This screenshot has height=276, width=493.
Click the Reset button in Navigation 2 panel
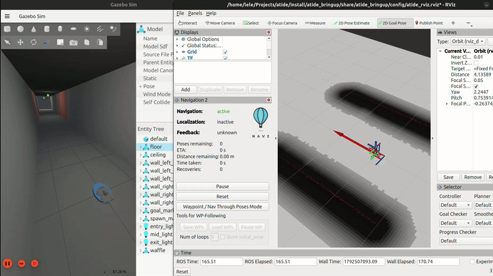[x=222, y=197]
